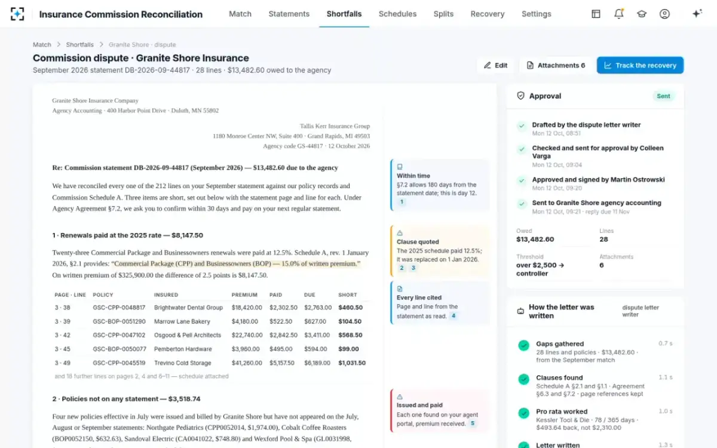The height and width of the screenshot is (448, 717).
Task: Click the Pro rata worked green checkmark
Action: [523, 413]
